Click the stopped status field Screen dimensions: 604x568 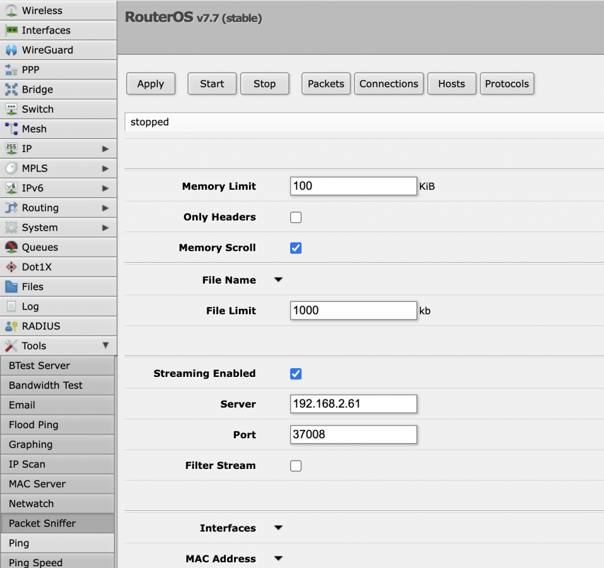pyautogui.click(x=364, y=122)
